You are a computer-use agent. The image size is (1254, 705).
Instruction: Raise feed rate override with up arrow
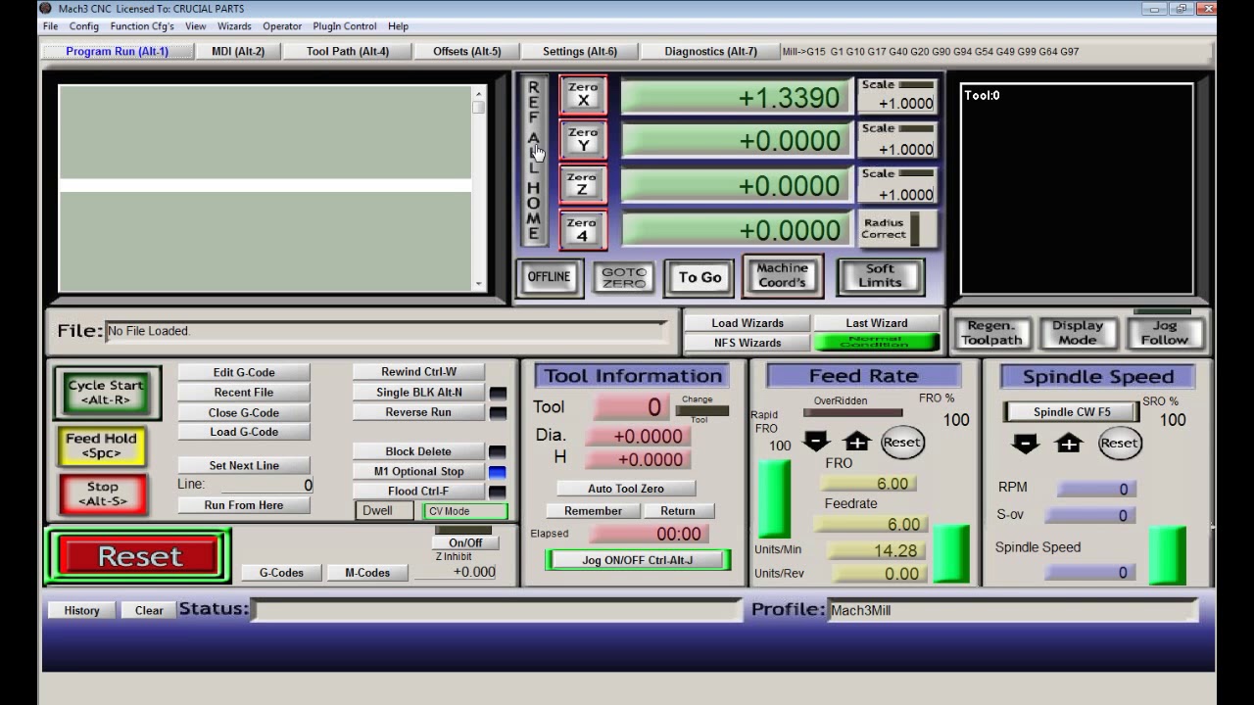click(x=857, y=442)
